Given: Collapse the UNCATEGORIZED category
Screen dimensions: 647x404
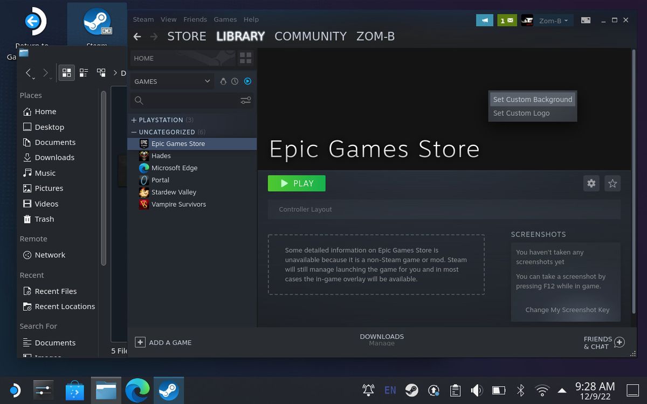Looking at the screenshot, I should [133, 132].
